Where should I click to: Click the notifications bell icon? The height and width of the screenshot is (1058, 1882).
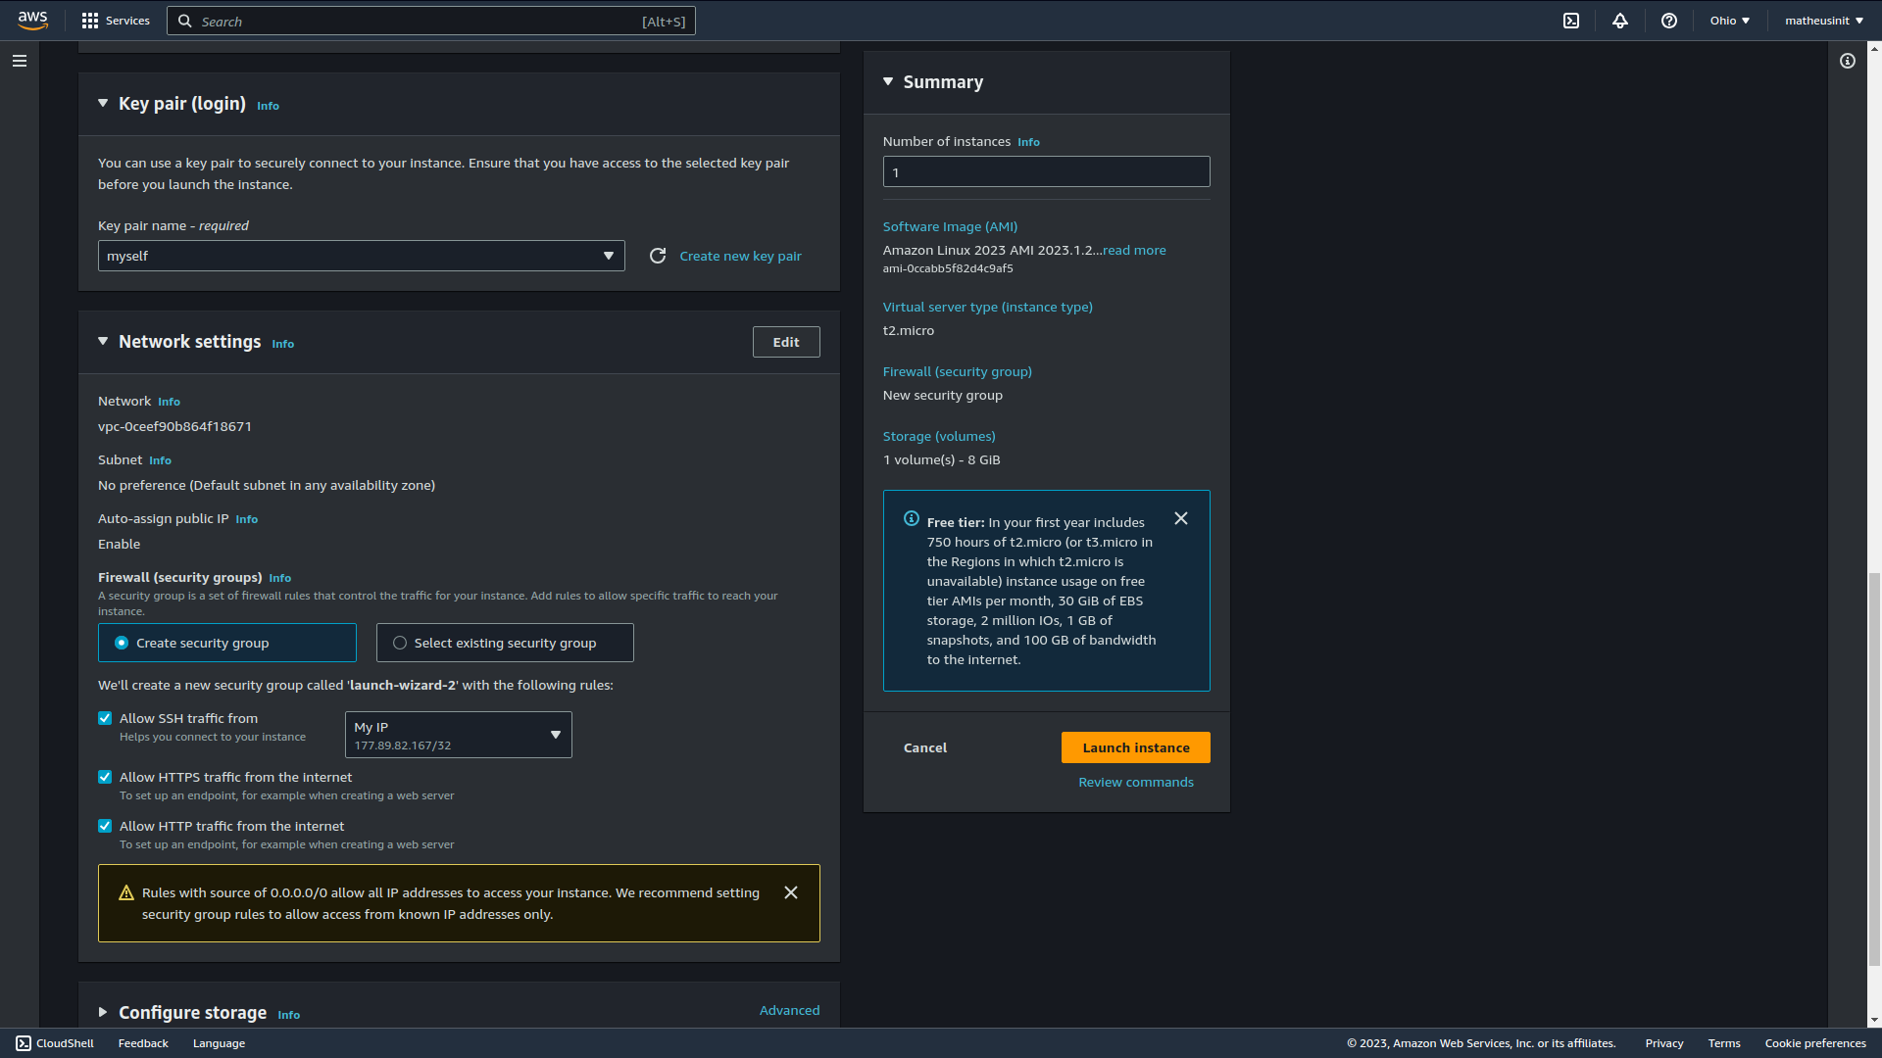pyautogui.click(x=1621, y=21)
